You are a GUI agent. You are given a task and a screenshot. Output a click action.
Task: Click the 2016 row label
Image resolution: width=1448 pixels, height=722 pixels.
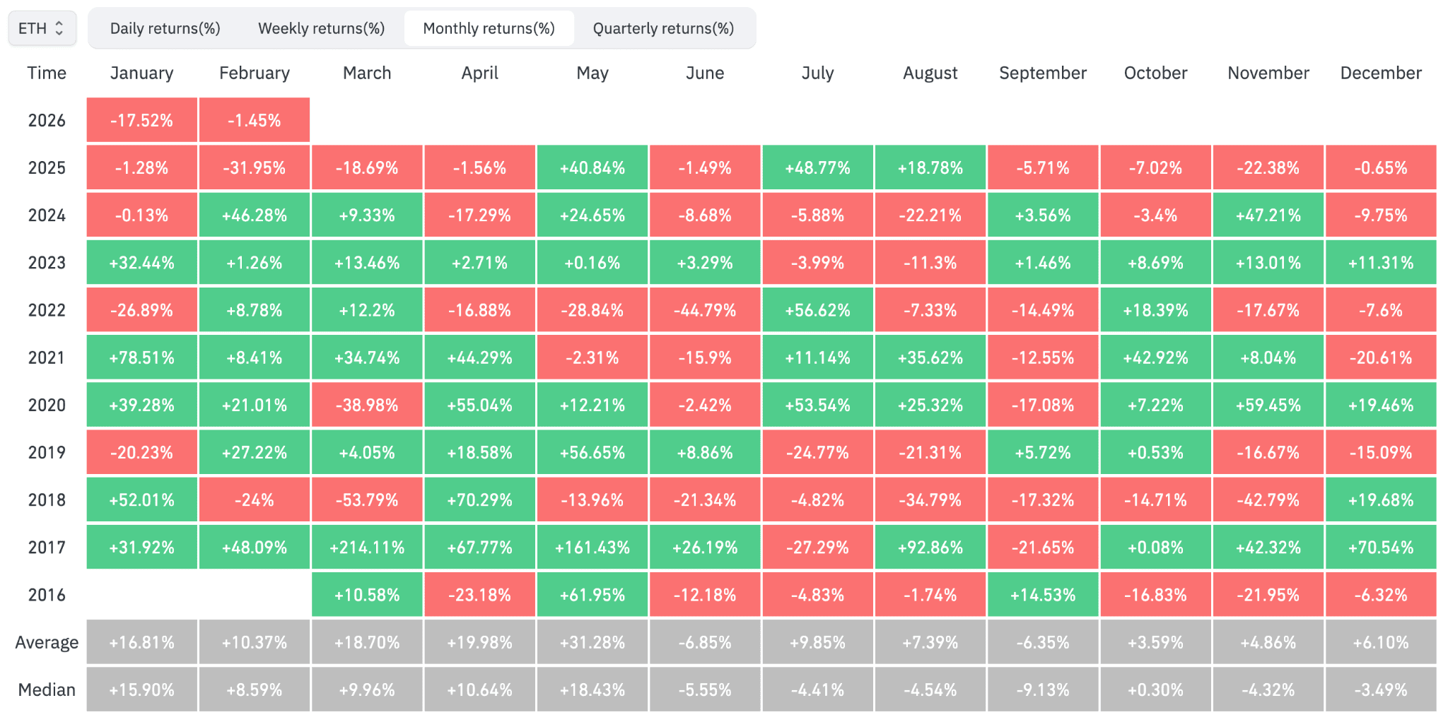tap(47, 594)
